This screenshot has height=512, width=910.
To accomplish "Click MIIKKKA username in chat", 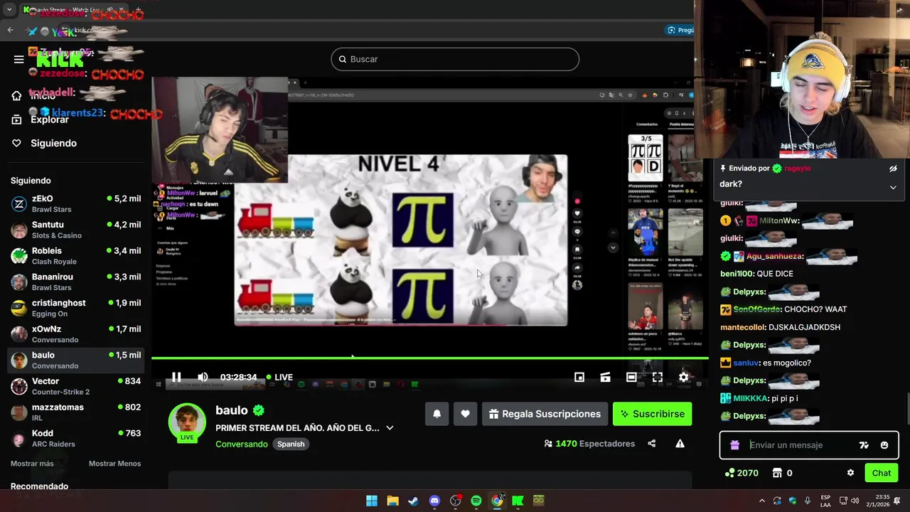I will pyautogui.click(x=750, y=398).
